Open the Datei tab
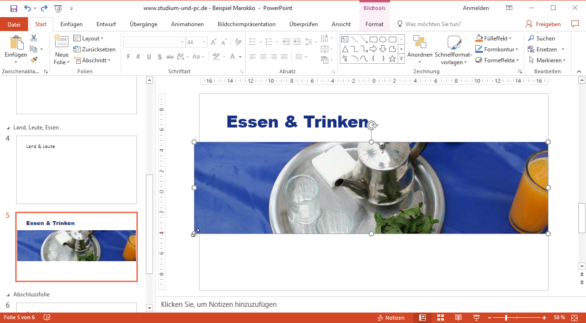This screenshot has height=323, width=586. tap(14, 24)
